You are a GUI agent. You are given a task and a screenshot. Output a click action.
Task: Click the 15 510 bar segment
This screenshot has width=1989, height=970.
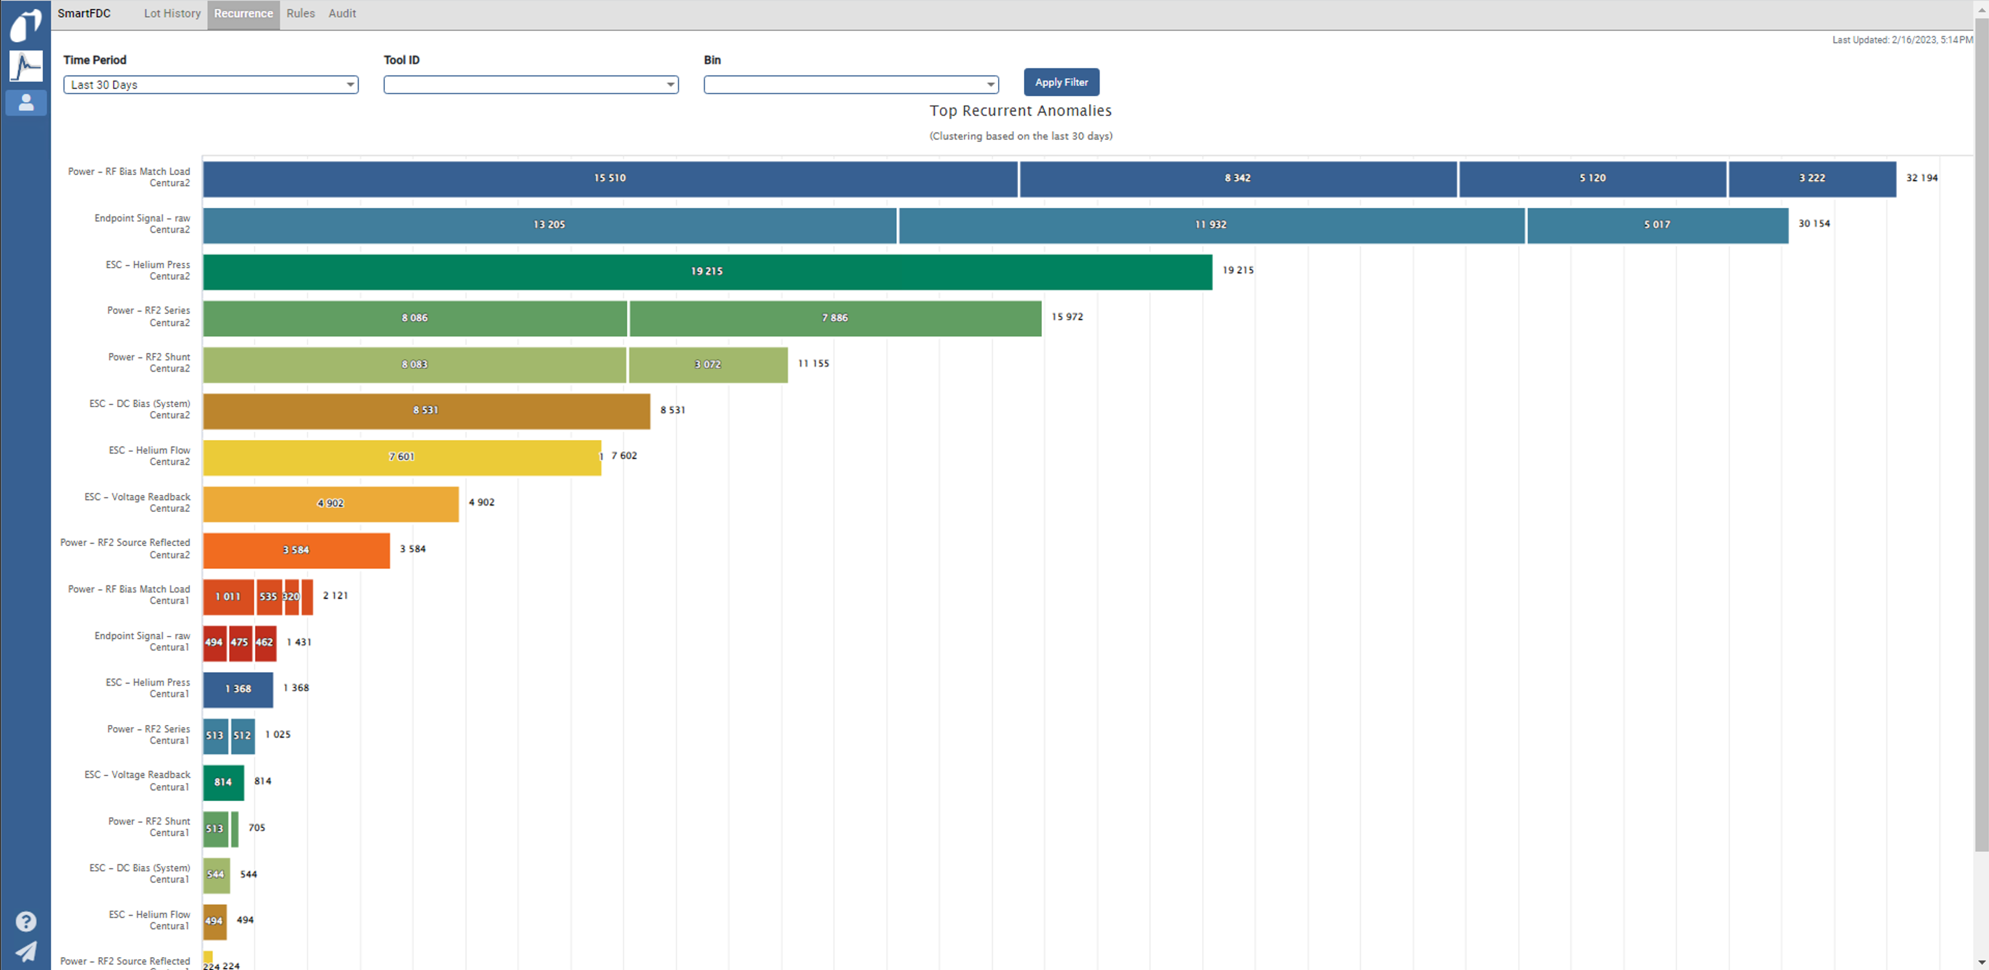(x=609, y=178)
